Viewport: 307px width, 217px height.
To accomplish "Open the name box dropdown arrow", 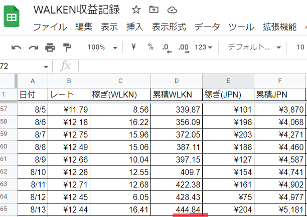I will 46,67.
